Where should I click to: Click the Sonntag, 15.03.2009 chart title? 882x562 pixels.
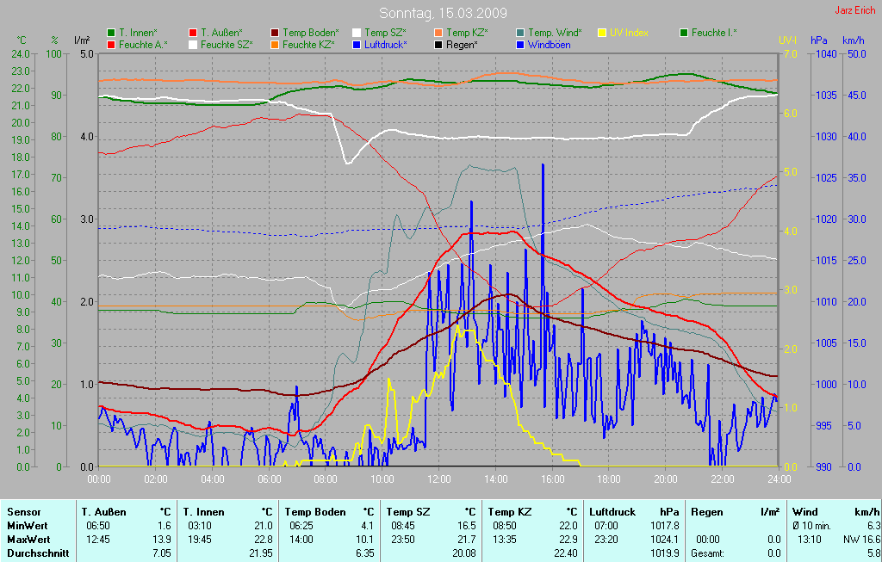[x=443, y=14]
